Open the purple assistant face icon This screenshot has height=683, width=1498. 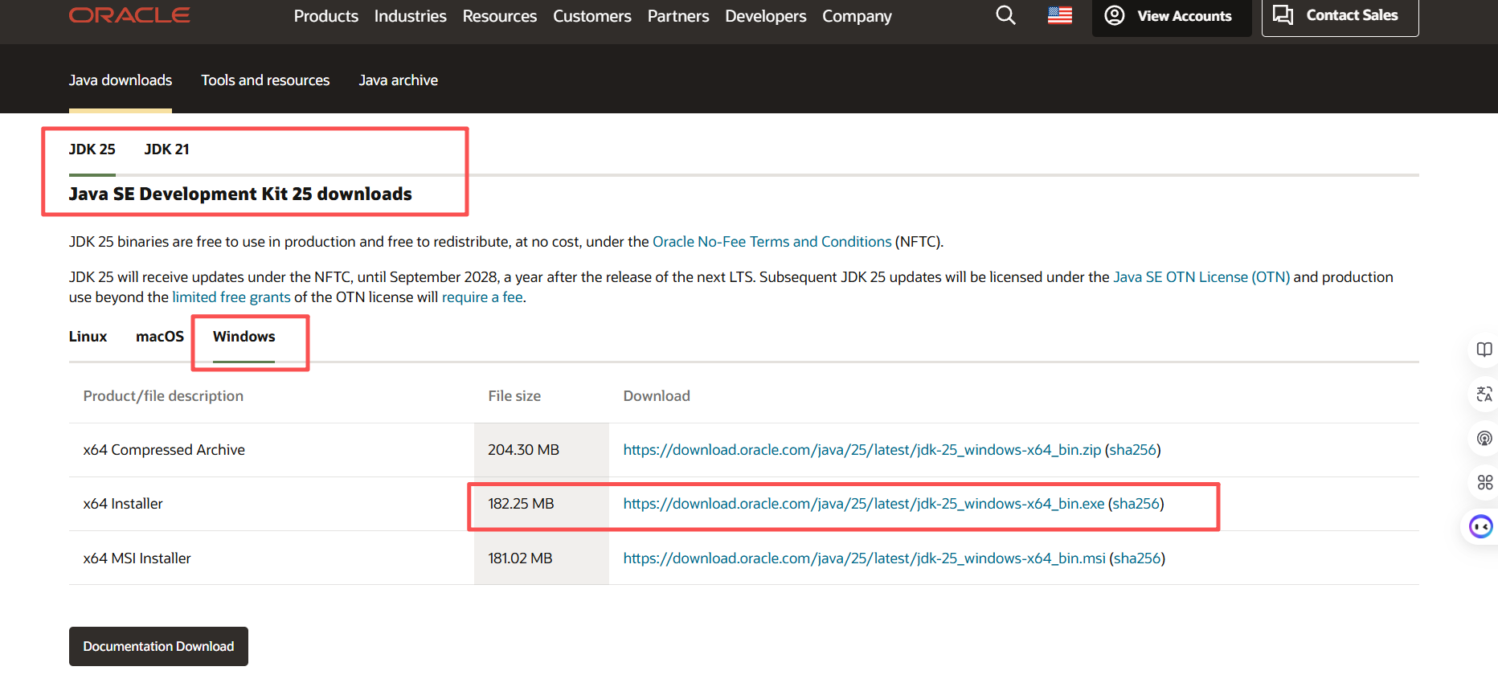[x=1480, y=526]
